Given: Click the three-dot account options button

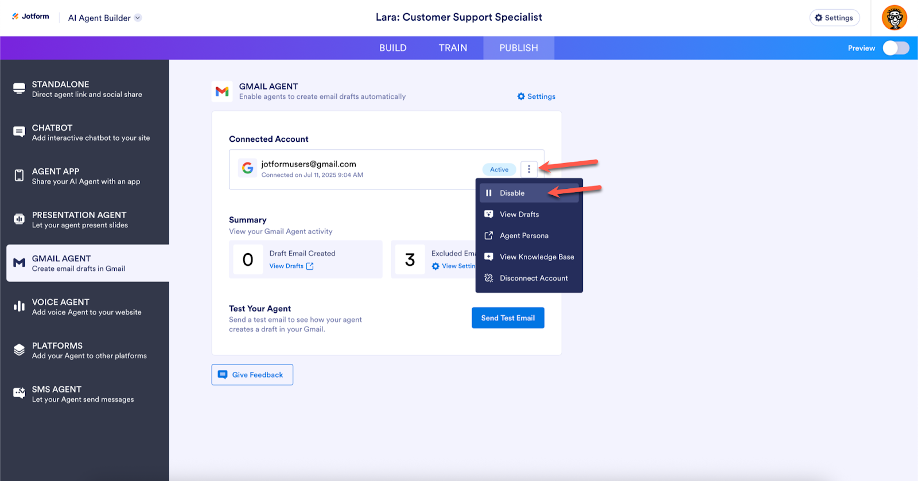Looking at the screenshot, I should point(529,169).
